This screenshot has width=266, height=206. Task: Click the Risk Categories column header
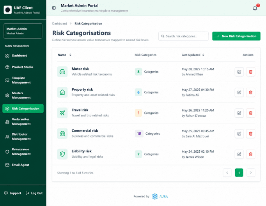(x=145, y=55)
